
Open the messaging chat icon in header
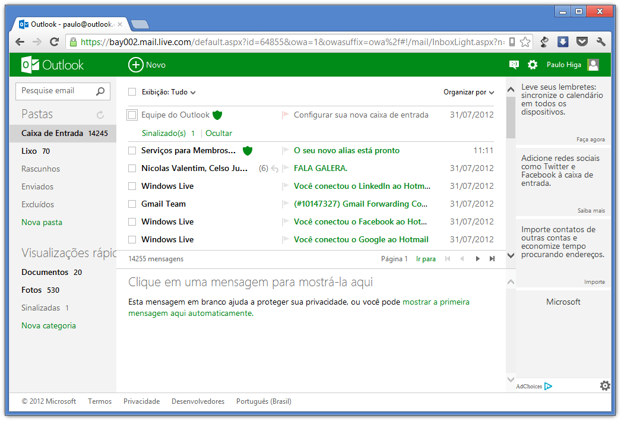514,65
